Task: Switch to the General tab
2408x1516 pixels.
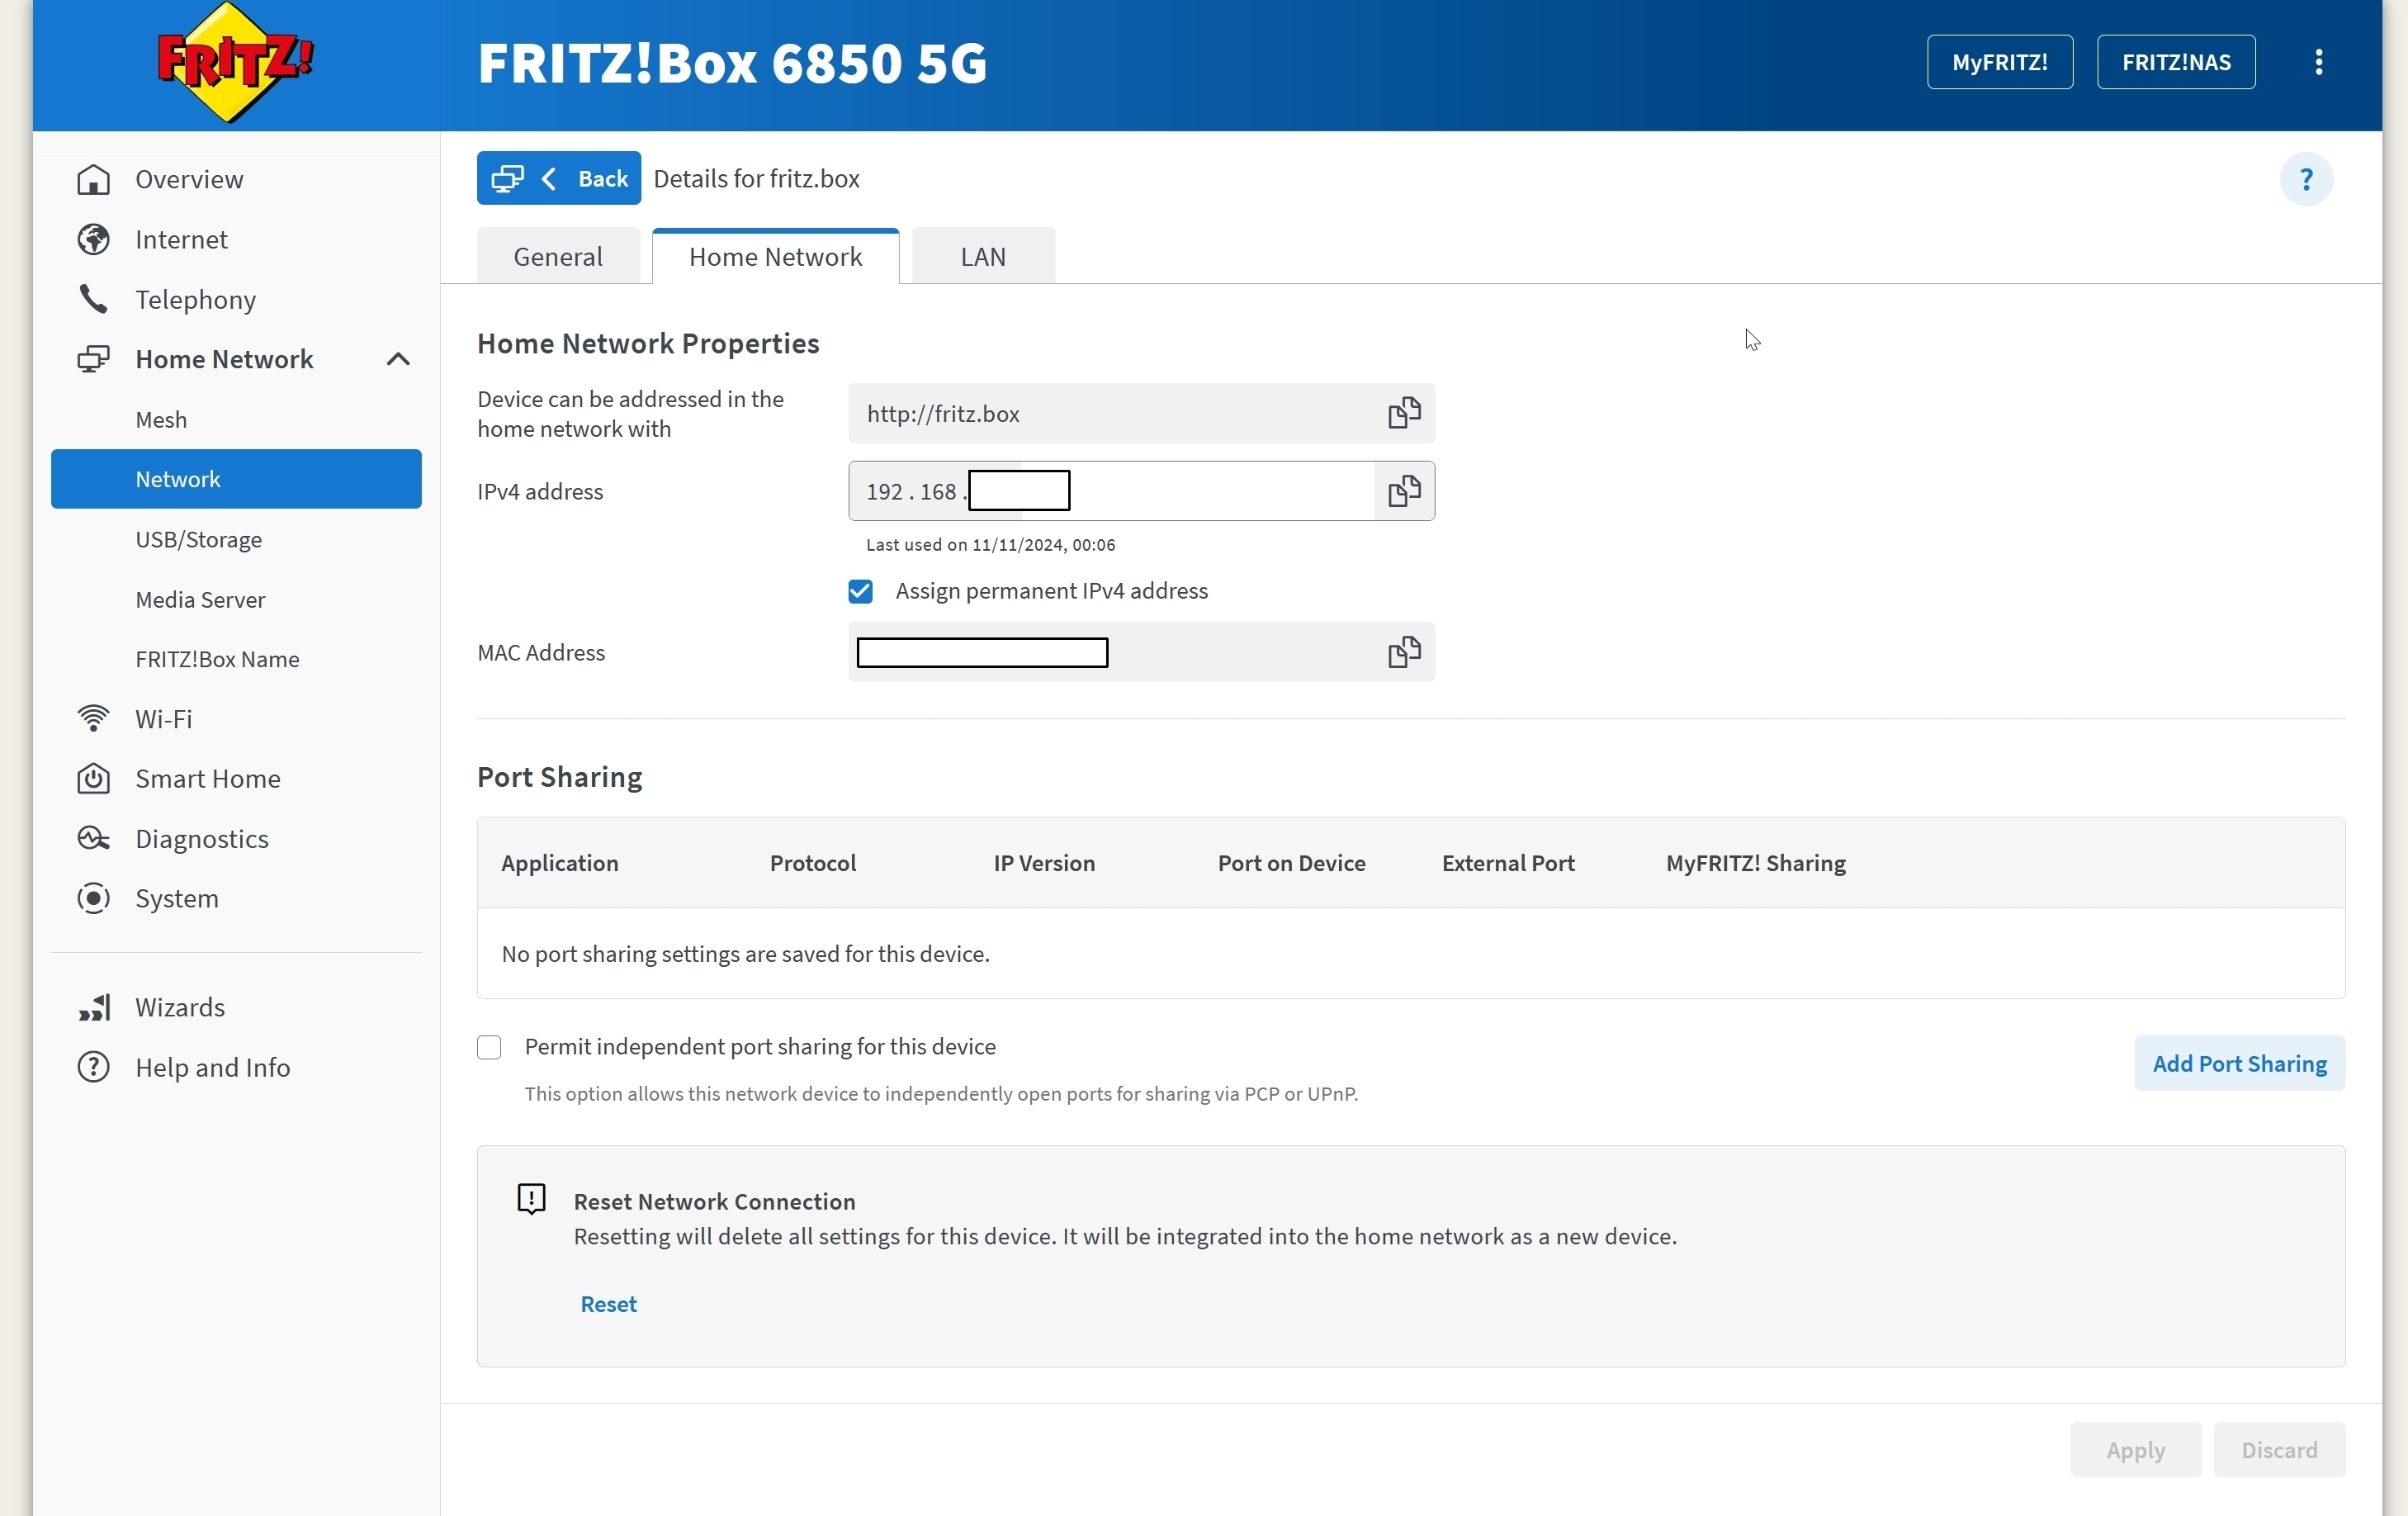Action: 558,257
